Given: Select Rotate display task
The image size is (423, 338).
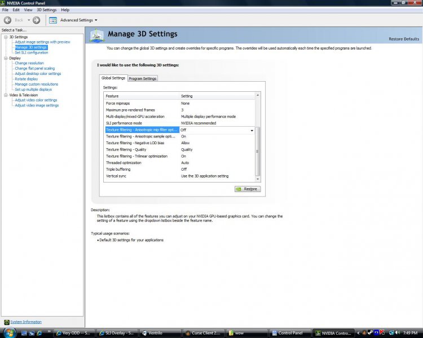Looking at the screenshot, I should (26, 79).
